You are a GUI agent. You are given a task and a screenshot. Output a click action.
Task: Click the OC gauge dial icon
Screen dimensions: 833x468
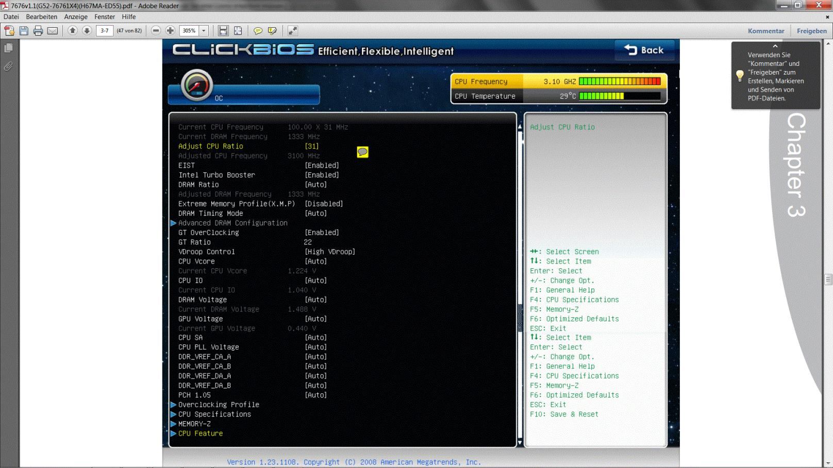point(197,84)
